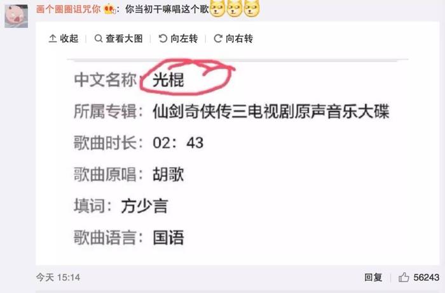Click the commenter's profile avatar

coord(16,16)
